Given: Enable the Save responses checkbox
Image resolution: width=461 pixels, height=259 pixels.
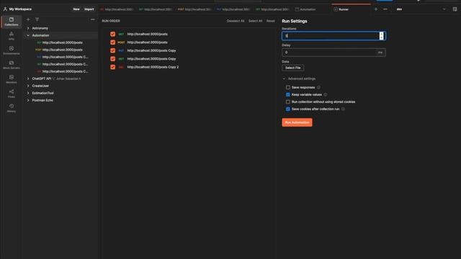Looking at the screenshot, I should (288, 87).
